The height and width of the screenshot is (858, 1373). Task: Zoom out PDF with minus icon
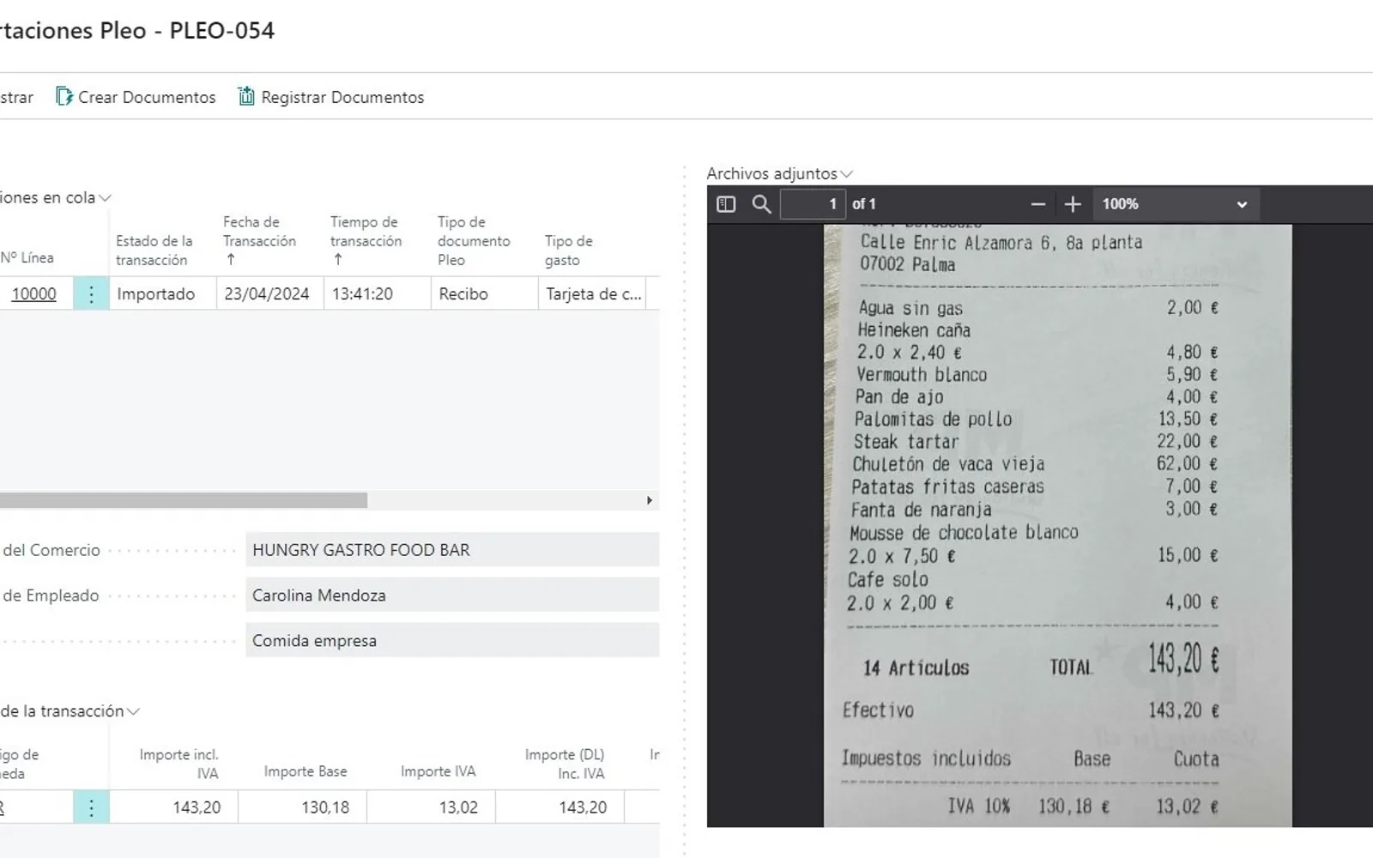tap(1037, 204)
